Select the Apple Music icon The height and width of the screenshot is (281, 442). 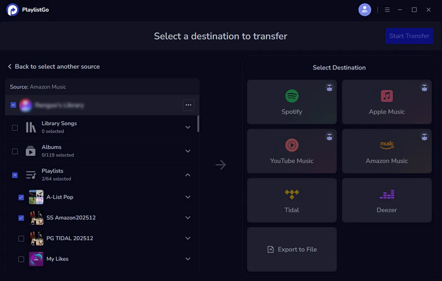coord(386,96)
